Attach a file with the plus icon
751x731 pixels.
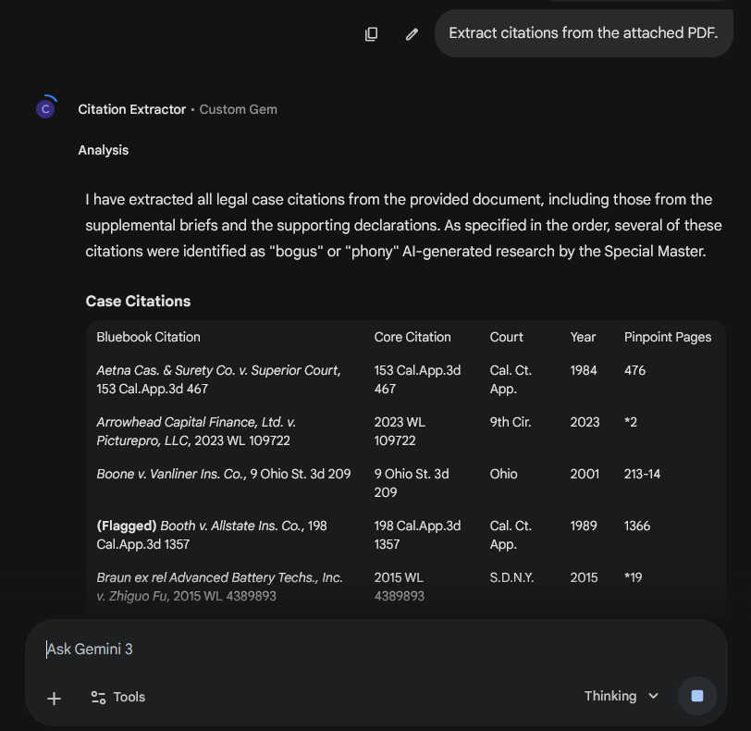[x=54, y=699]
